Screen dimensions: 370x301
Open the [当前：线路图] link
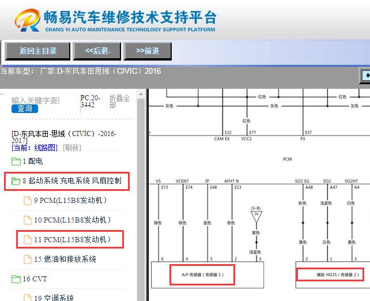coord(35,148)
